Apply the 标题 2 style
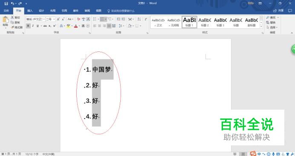Image resolution: width=295 pixels, height=156 pixels. point(205,22)
